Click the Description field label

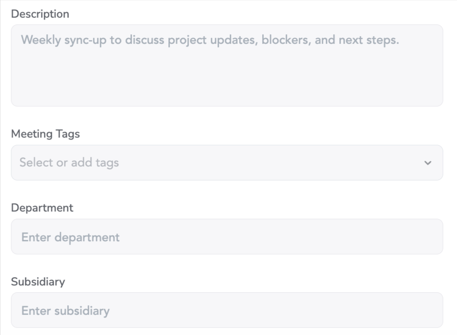(40, 14)
